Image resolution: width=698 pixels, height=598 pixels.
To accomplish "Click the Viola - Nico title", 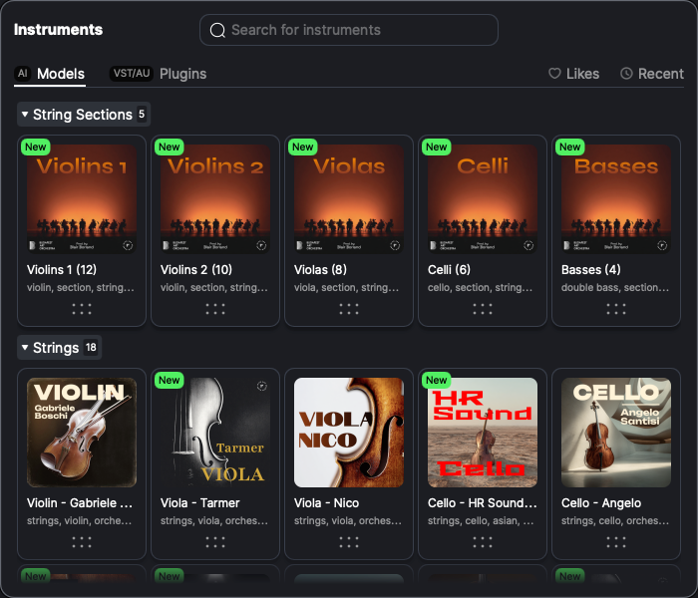I will 326,502.
